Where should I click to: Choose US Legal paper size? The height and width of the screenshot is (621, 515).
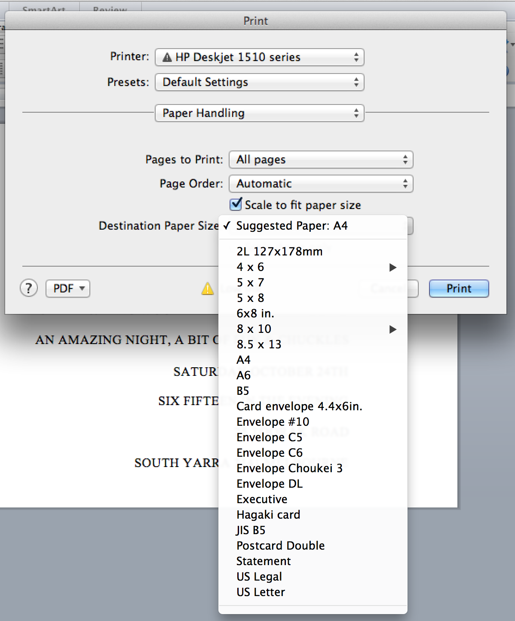click(x=313, y=577)
